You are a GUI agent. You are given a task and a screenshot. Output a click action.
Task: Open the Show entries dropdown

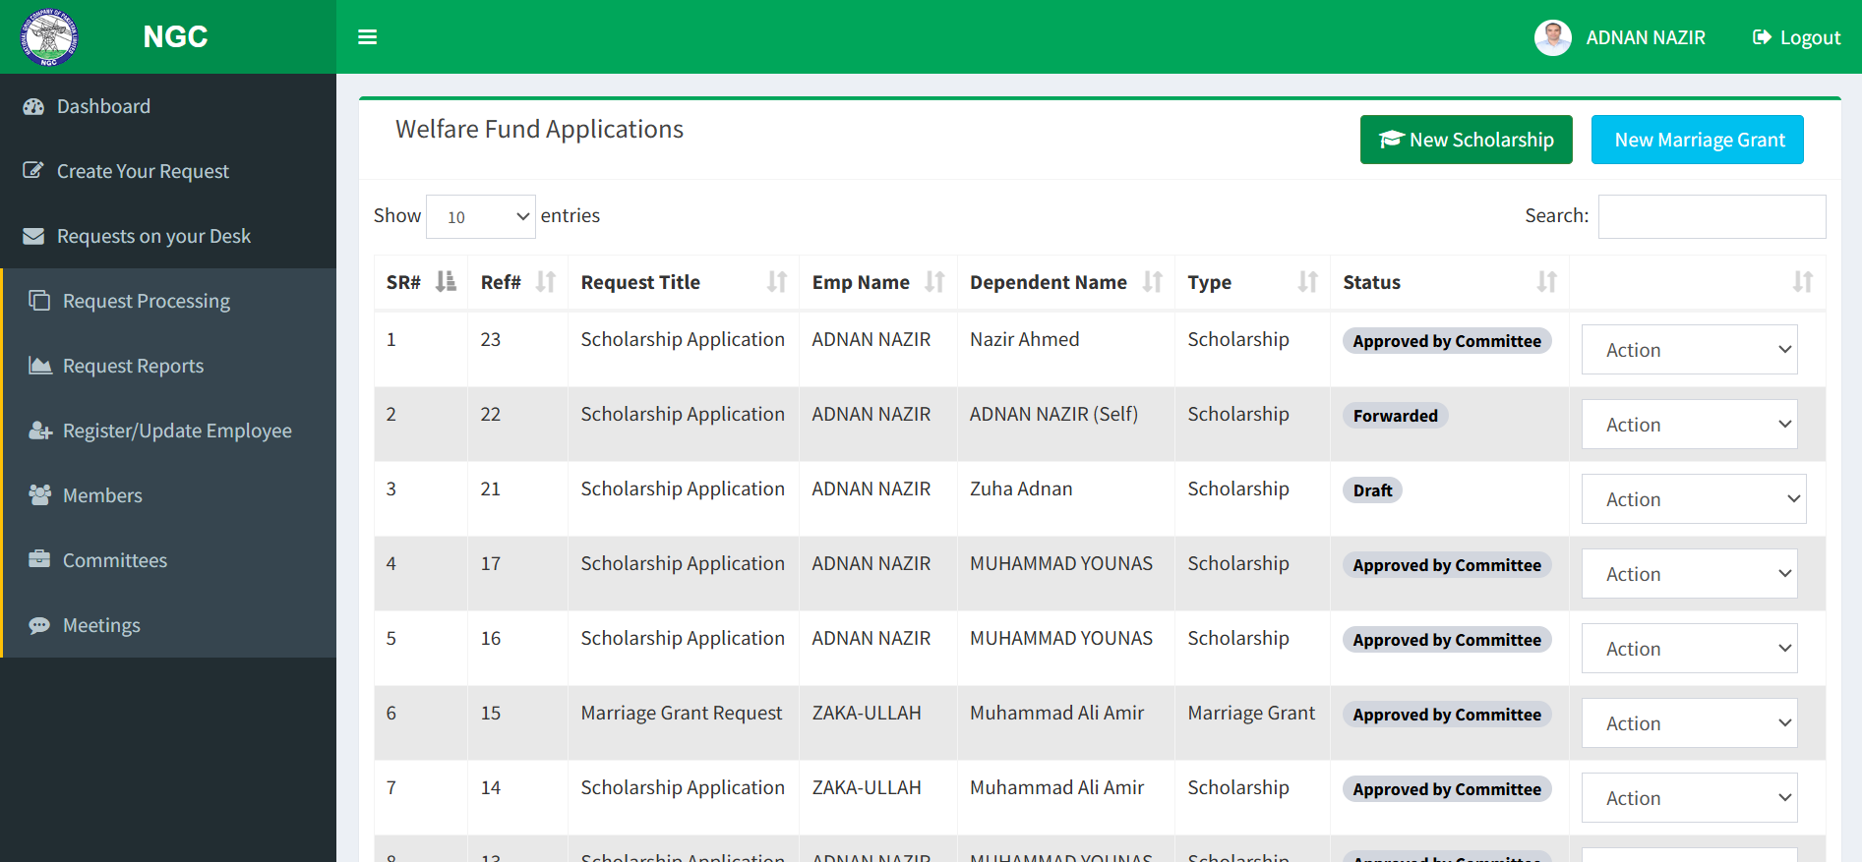[x=481, y=216]
